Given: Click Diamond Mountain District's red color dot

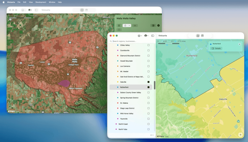Looking at the screenshot, I should click(x=118, y=56).
